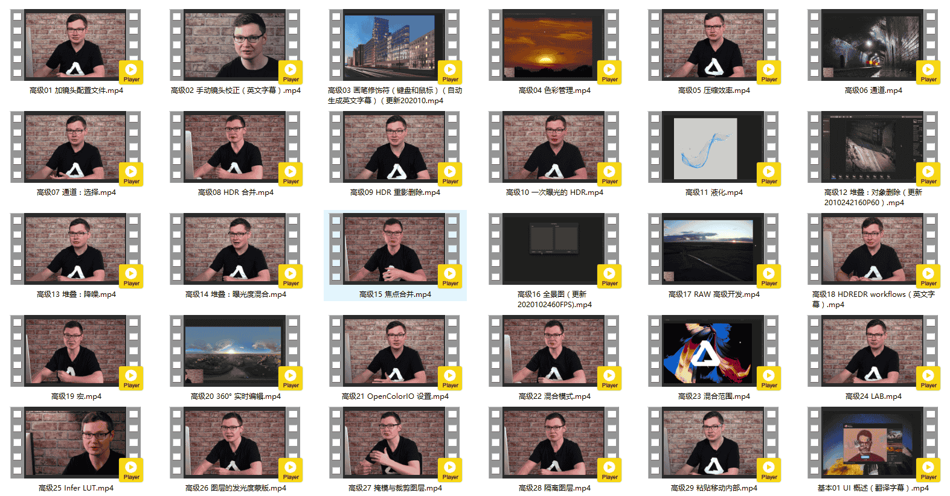Click the file name 高级05 压缩效率.mp4

point(714,91)
